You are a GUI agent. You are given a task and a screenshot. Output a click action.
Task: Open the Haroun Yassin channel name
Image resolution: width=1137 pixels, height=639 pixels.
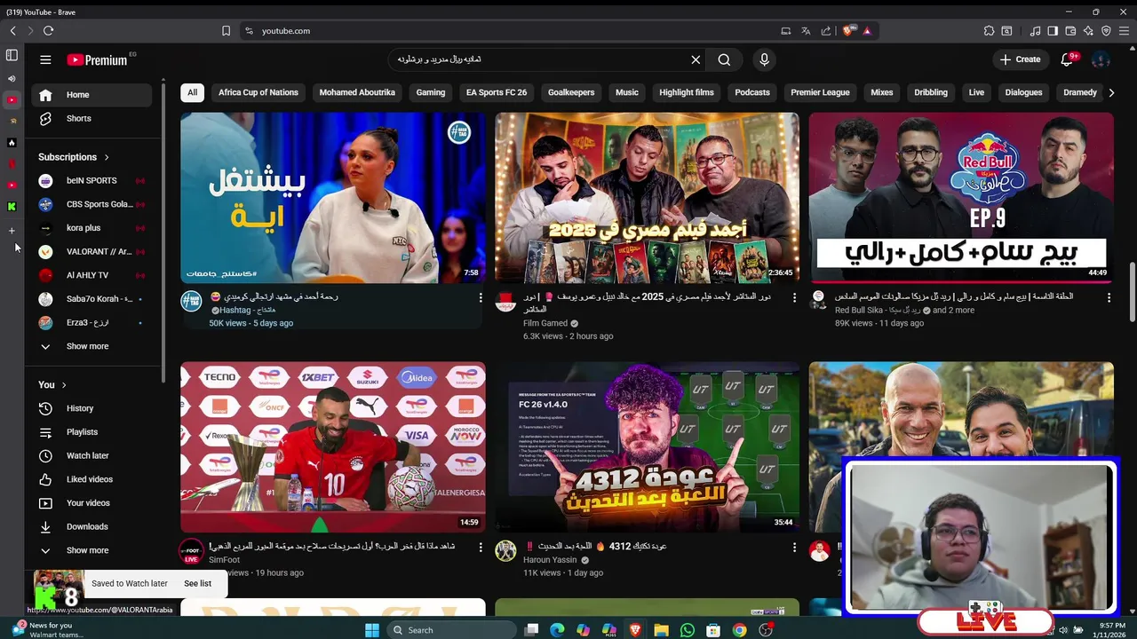coord(550,560)
